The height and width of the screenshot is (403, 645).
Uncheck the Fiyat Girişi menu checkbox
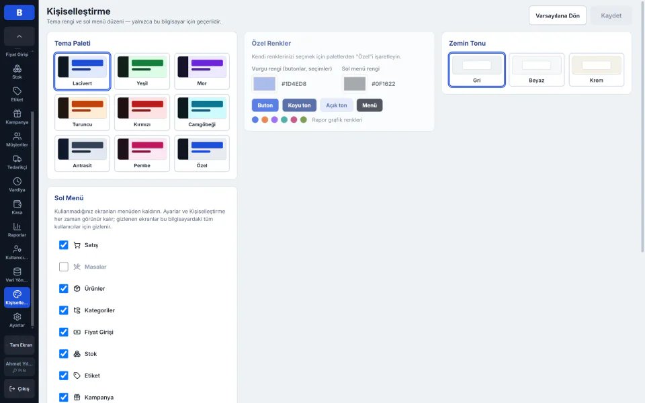pyautogui.click(x=63, y=332)
